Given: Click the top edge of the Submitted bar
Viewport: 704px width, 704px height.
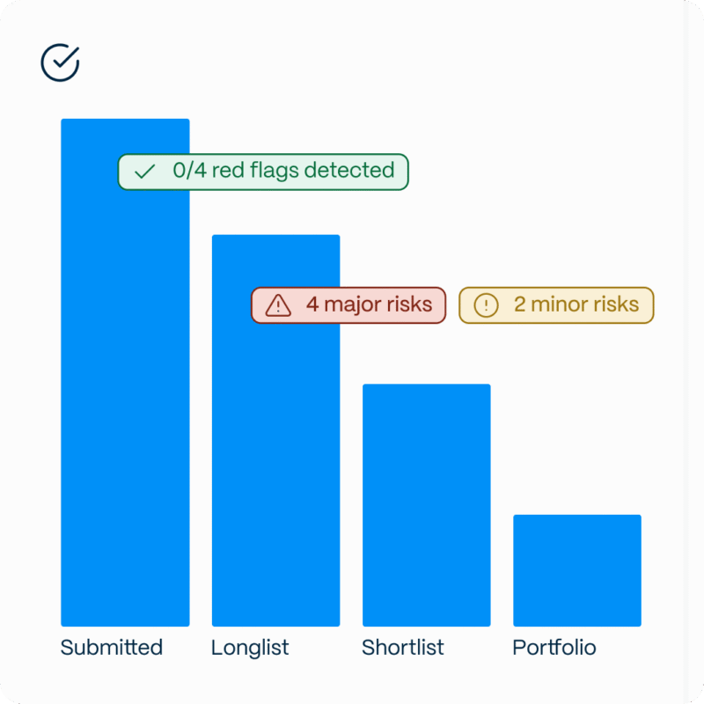Looking at the screenshot, I should pos(125,120).
